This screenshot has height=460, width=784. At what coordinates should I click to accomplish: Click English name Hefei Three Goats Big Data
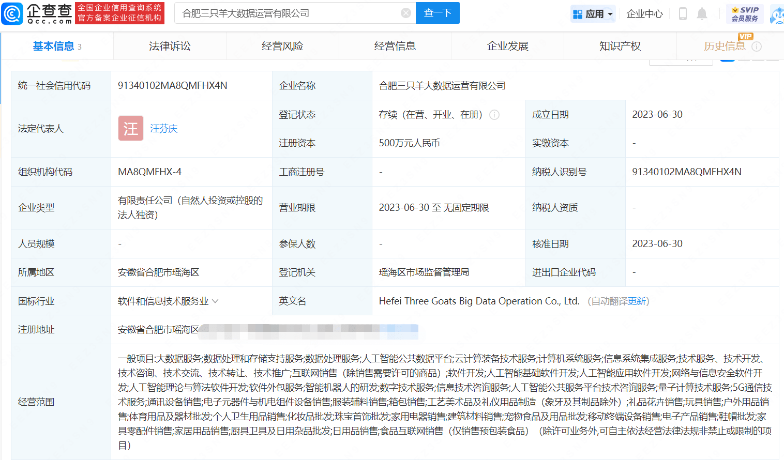coord(479,301)
